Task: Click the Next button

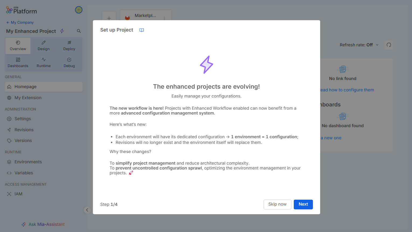Action: 303,204
